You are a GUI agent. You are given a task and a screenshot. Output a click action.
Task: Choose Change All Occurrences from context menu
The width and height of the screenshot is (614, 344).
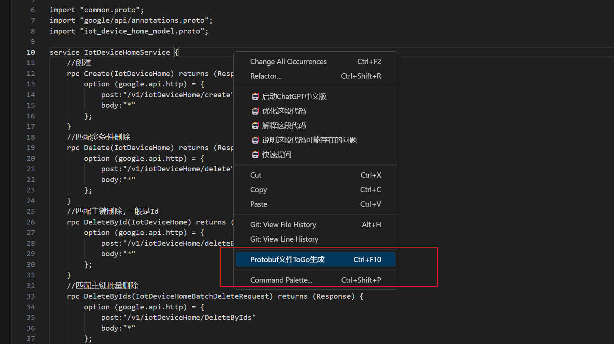point(316,62)
